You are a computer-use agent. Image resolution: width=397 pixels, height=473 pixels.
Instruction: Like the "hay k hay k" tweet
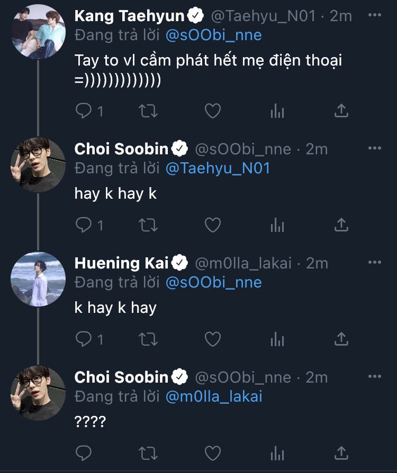[x=212, y=225]
